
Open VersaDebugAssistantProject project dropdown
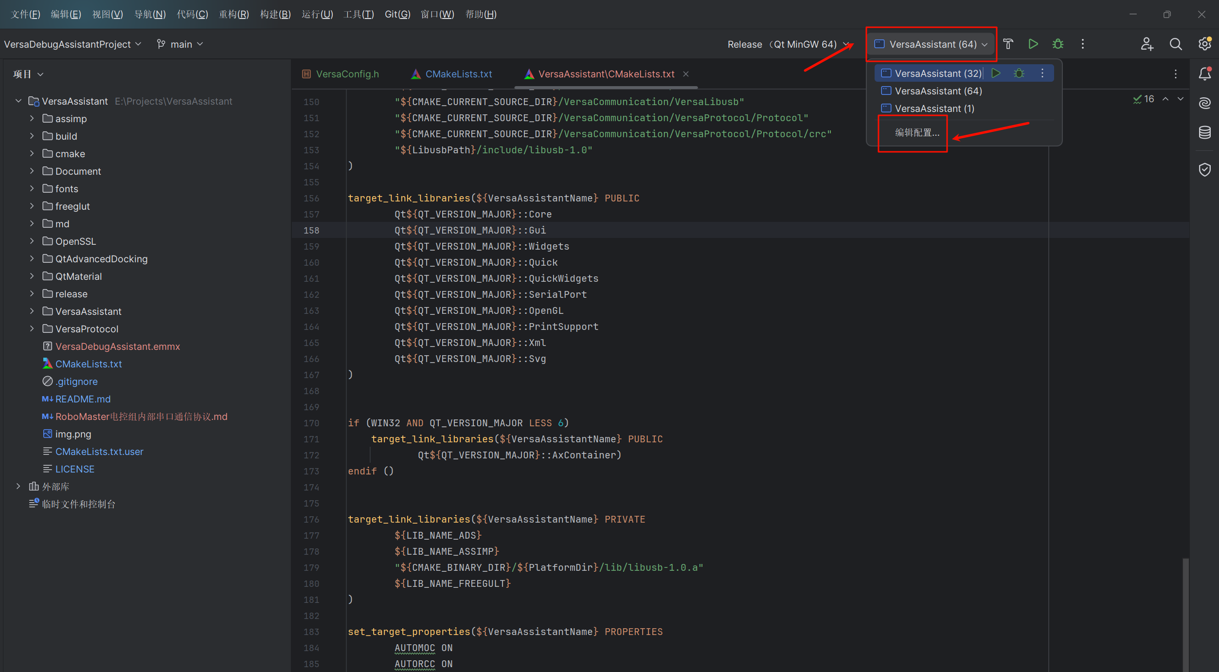(72, 44)
